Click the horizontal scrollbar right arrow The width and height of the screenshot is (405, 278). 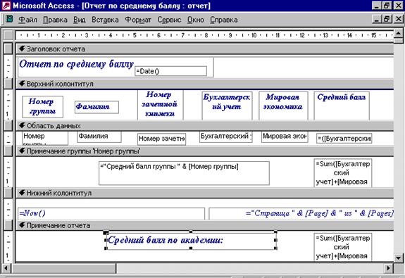tap(388, 268)
